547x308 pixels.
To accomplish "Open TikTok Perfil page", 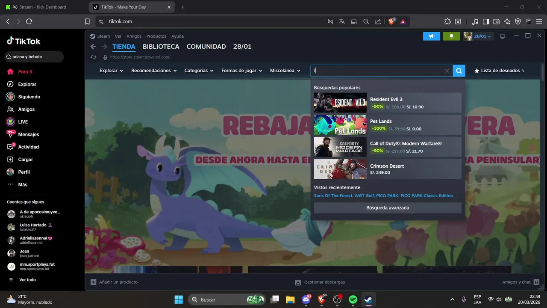I will click(x=24, y=172).
